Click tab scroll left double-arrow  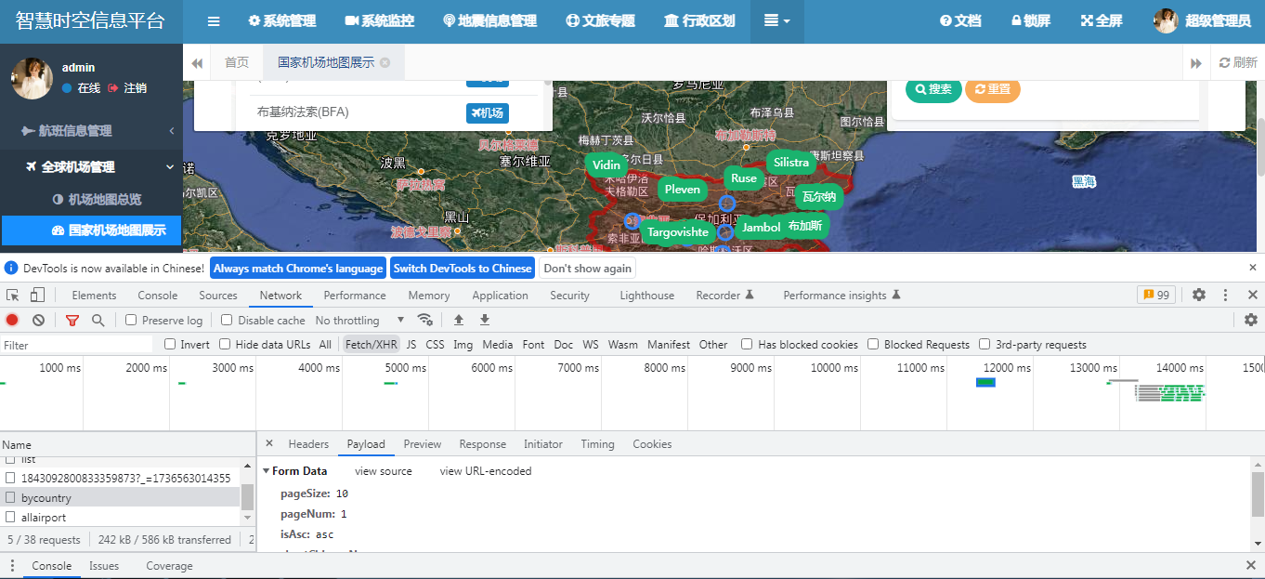click(x=197, y=63)
